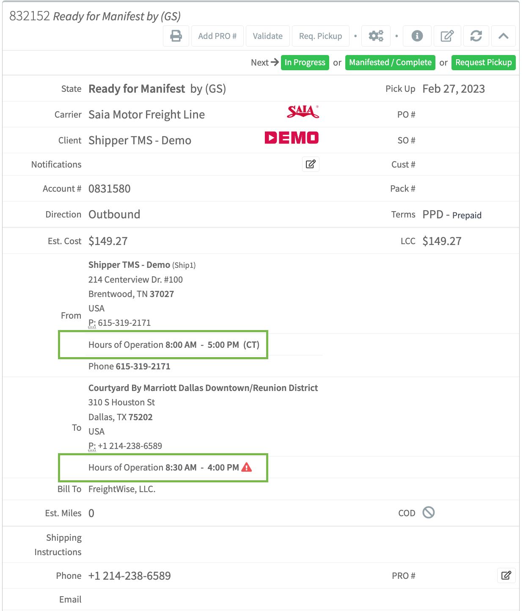Screen dimensions: 523x611
Task: Click Dallas, TX 75202 city line
Action: tap(120, 417)
